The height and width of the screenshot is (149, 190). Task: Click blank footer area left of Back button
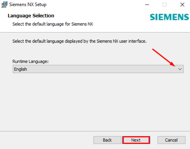(46, 140)
